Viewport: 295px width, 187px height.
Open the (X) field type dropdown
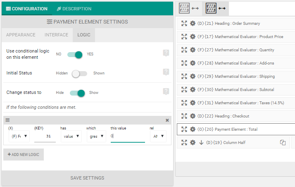pos(19,136)
